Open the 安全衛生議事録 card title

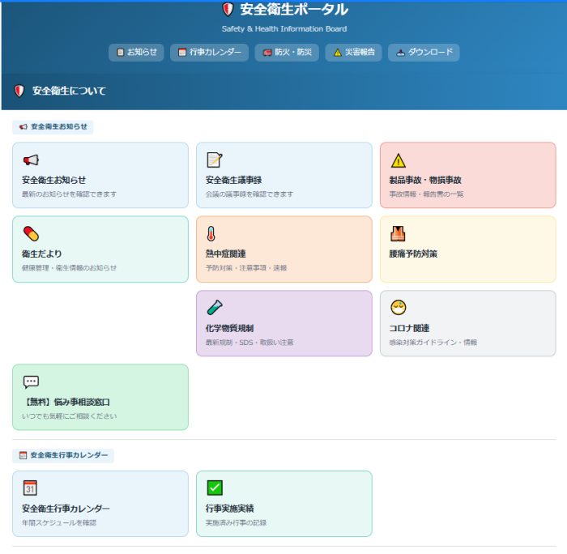(233, 180)
